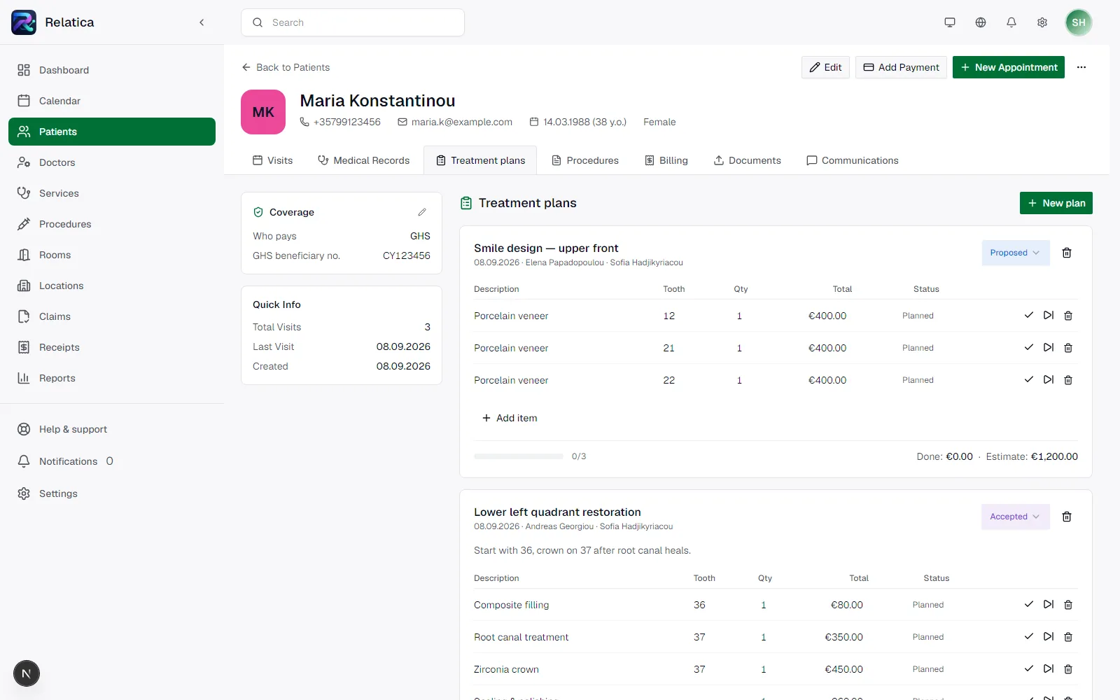
Task: Open the Proposed status dropdown
Action: pyautogui.click(x=1015, y=253)
